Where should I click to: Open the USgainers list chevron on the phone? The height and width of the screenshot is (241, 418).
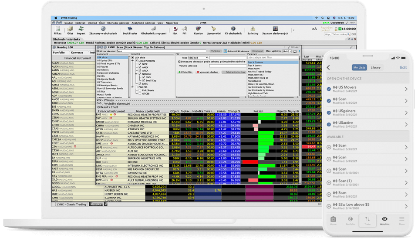(x=406, y=113)
